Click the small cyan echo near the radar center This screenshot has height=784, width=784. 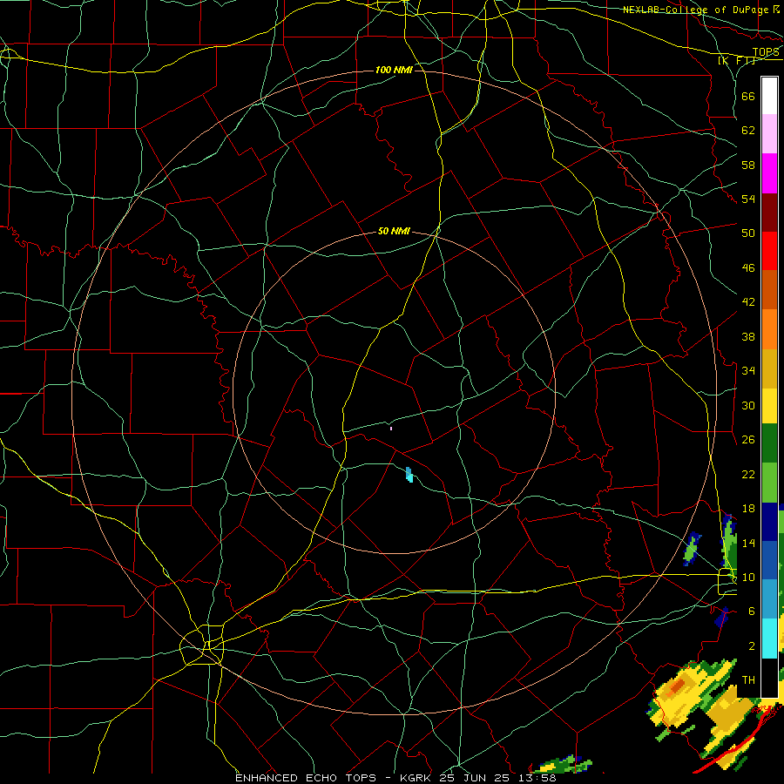pyautogui.click(x=409, y=475)
